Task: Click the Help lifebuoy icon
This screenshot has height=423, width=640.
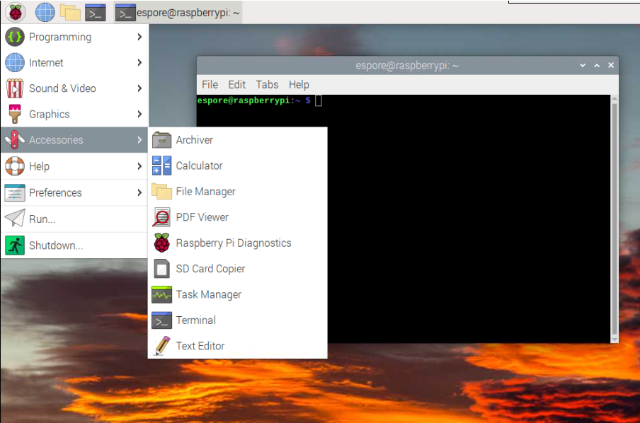Action: point(15,166)
